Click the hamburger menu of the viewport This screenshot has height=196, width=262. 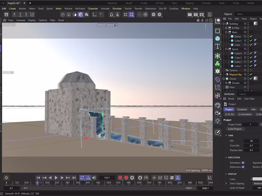tap(5, 20)
